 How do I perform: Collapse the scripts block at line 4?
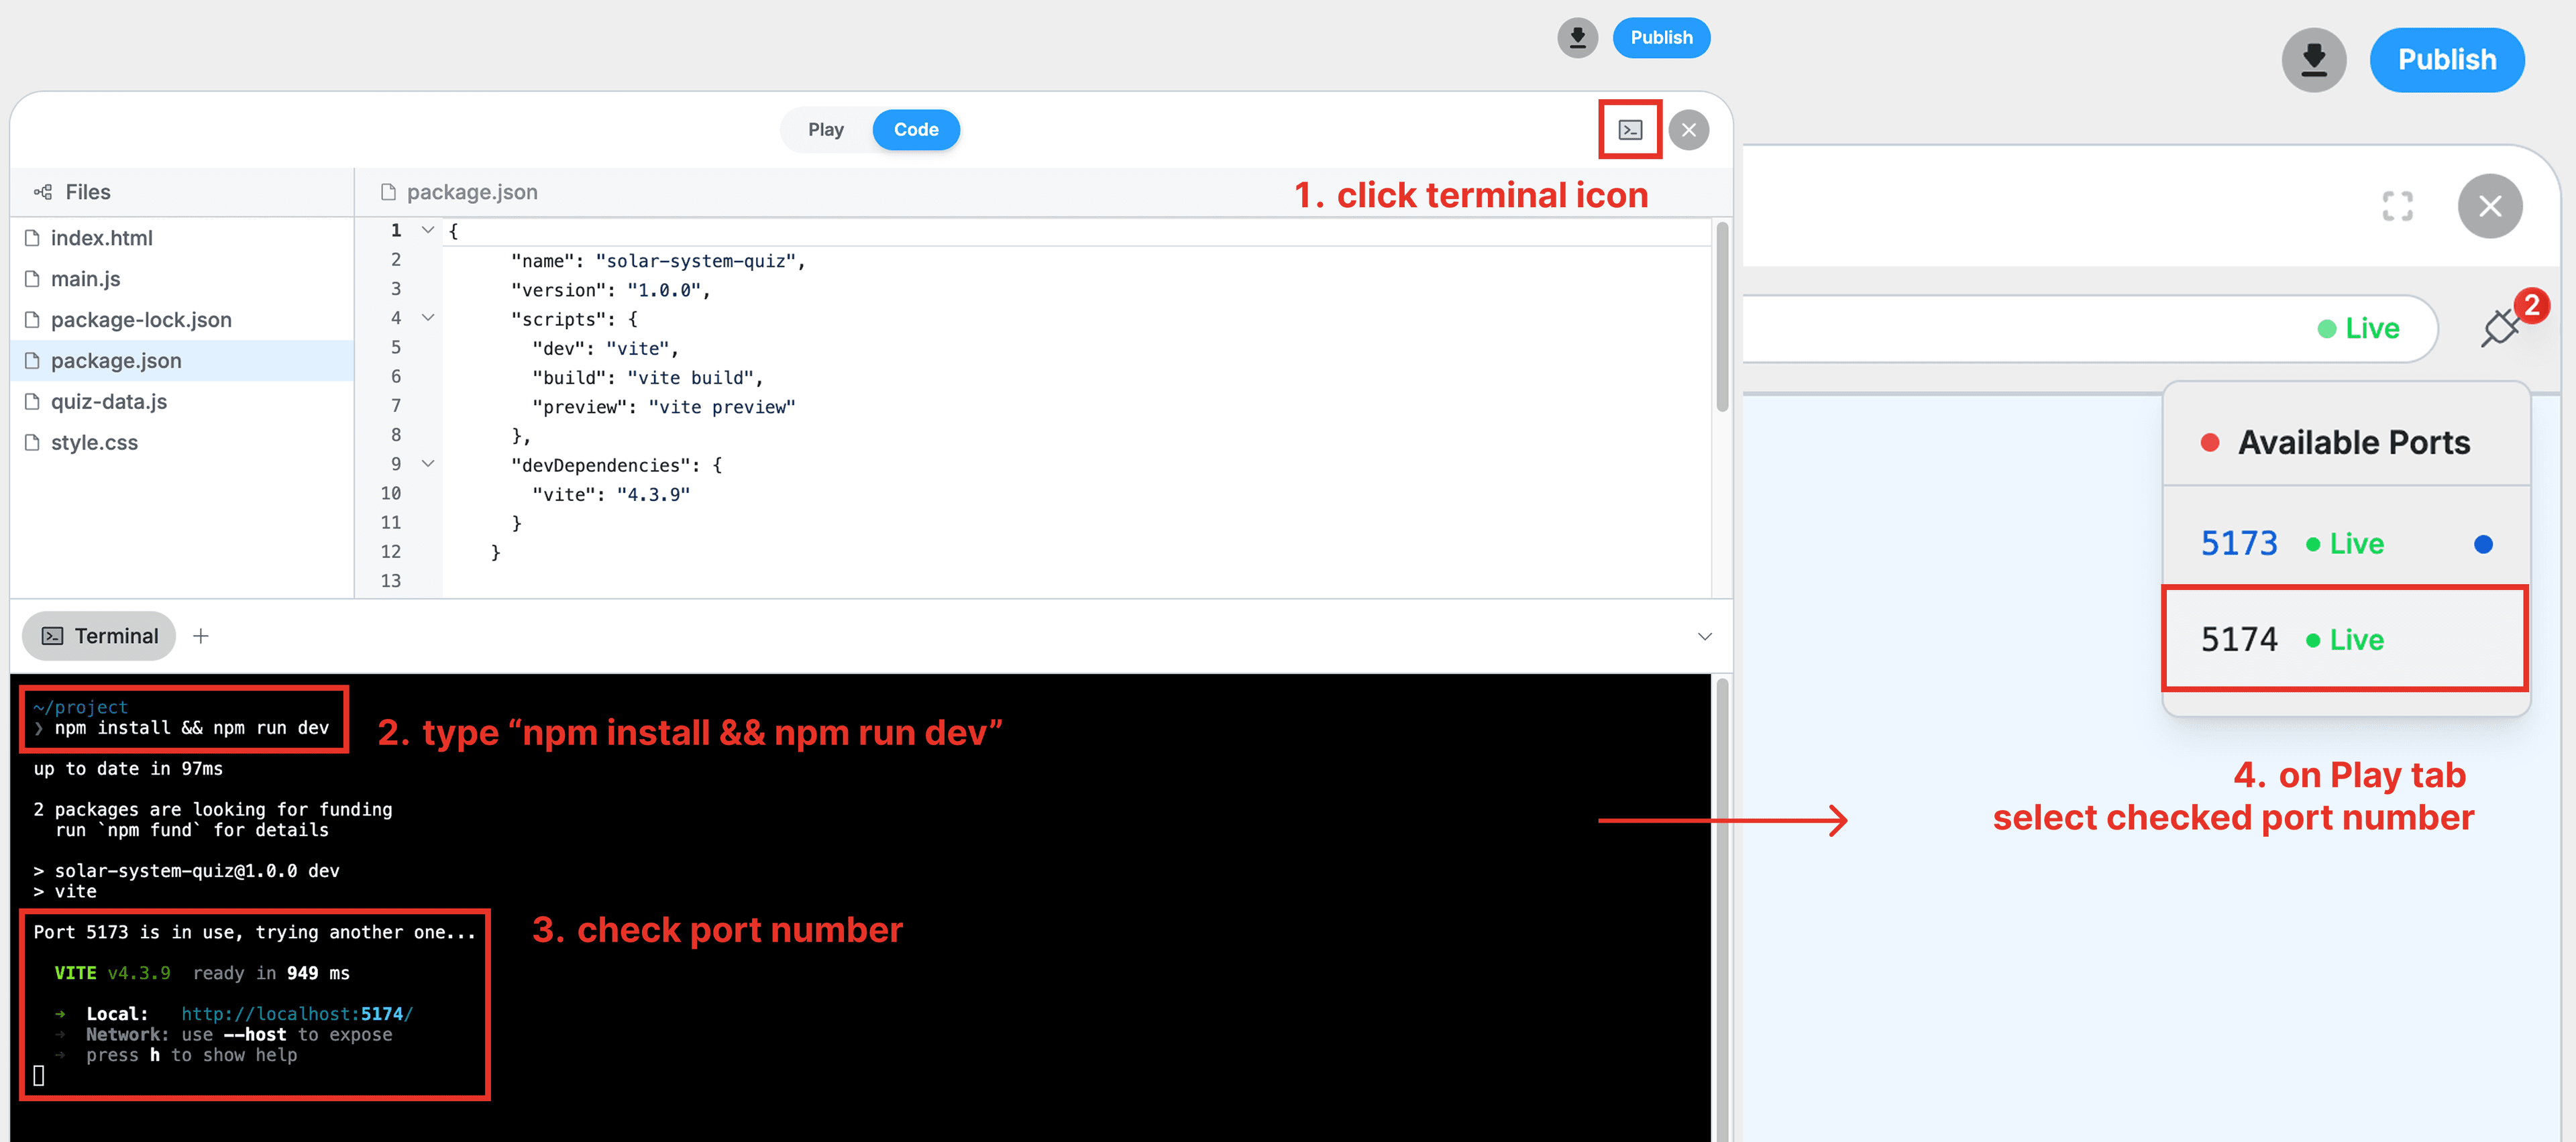[x=428, y=318]
